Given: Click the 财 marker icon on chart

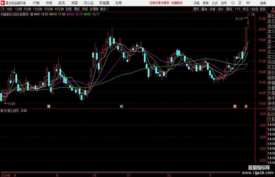Looking at the screenshot, I should (x=121, y=106).
